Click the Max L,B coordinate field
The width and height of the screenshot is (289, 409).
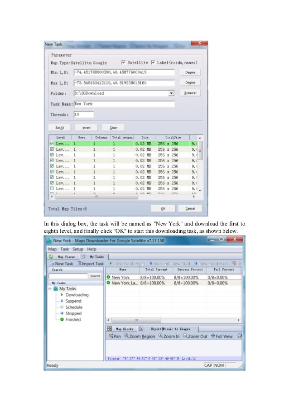coord(124,83)
